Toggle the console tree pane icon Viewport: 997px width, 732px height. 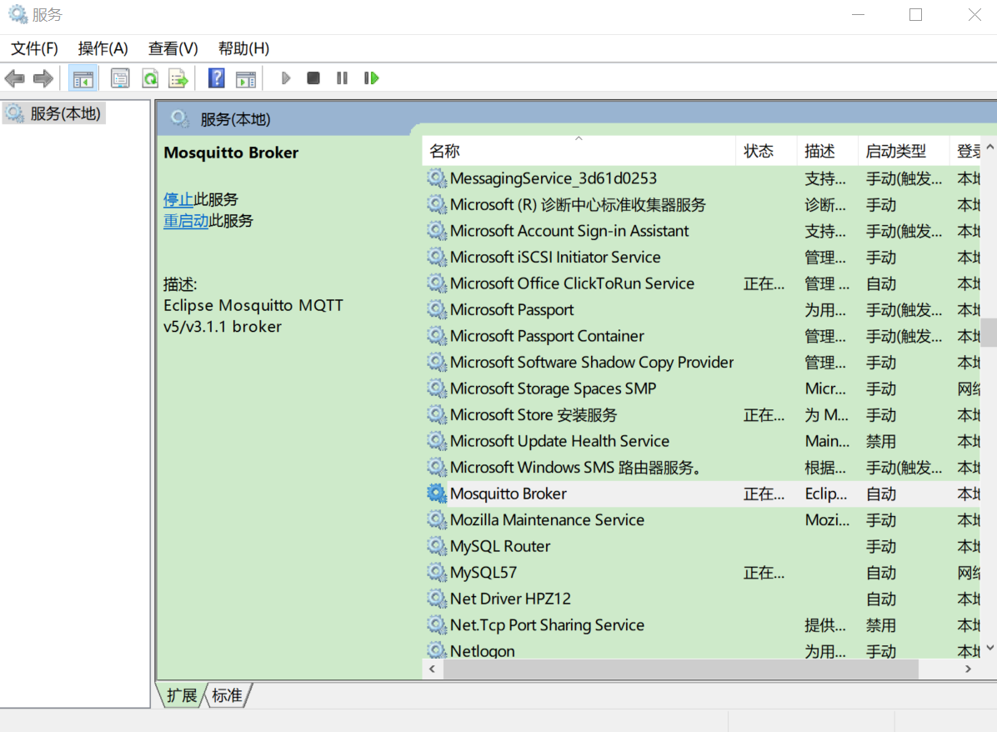83,78
